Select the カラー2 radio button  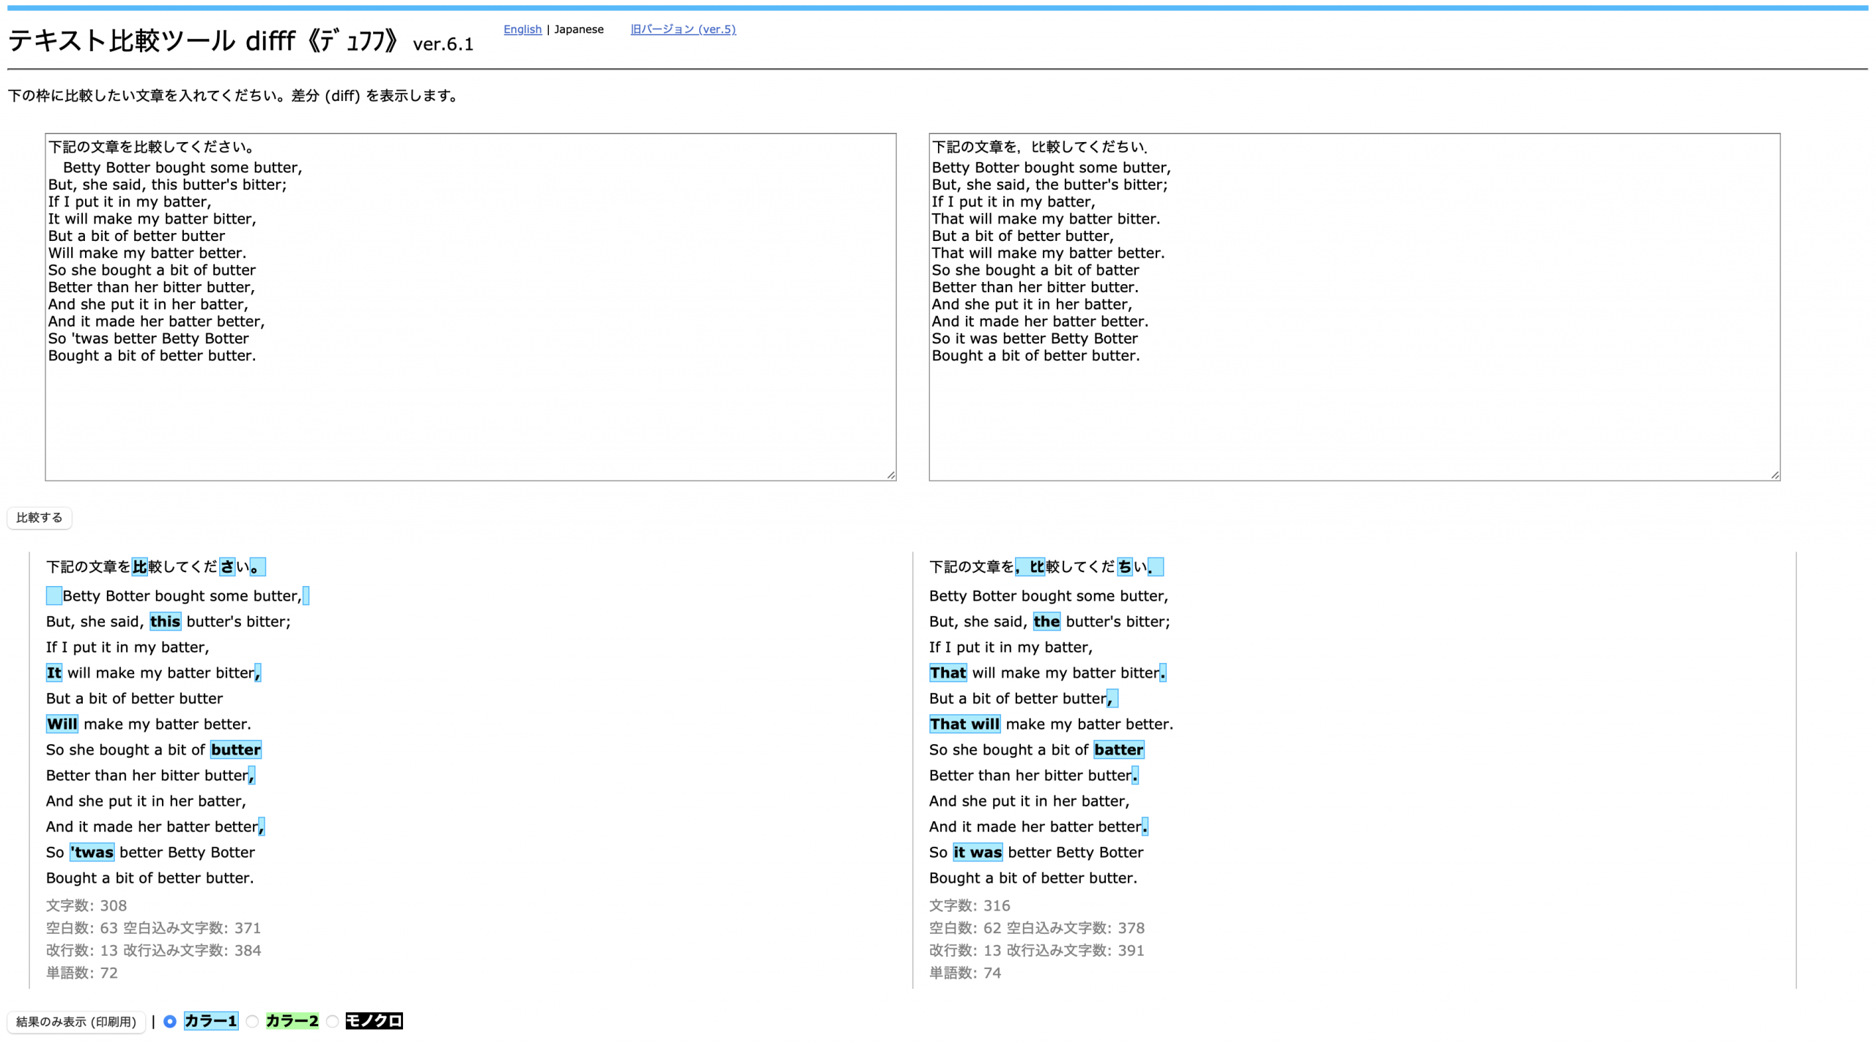[253, 1021]
